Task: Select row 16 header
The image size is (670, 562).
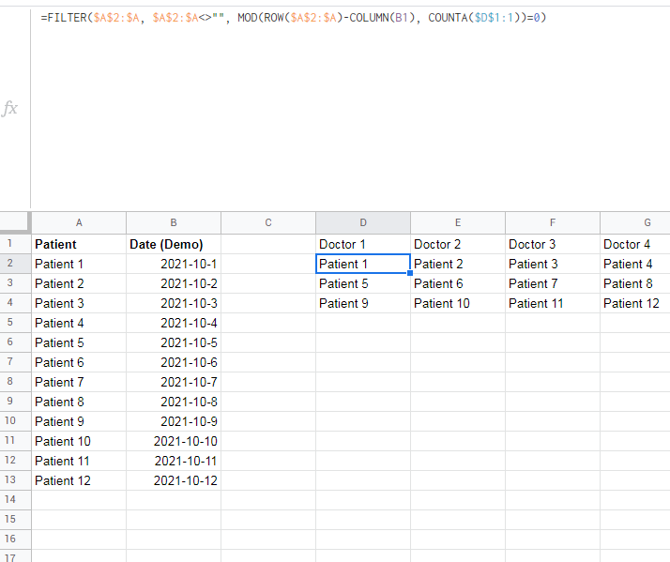Action: click(15, 539)
